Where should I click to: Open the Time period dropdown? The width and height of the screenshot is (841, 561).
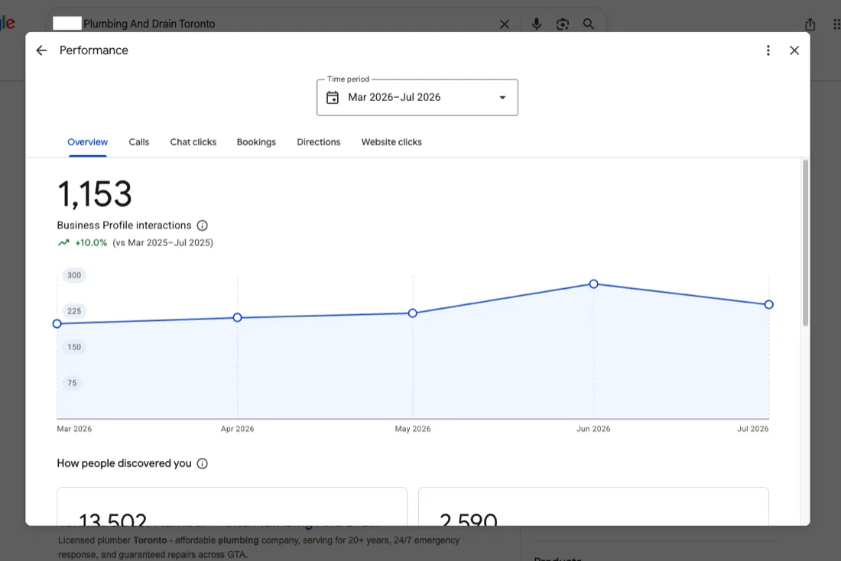click(417, 98)
